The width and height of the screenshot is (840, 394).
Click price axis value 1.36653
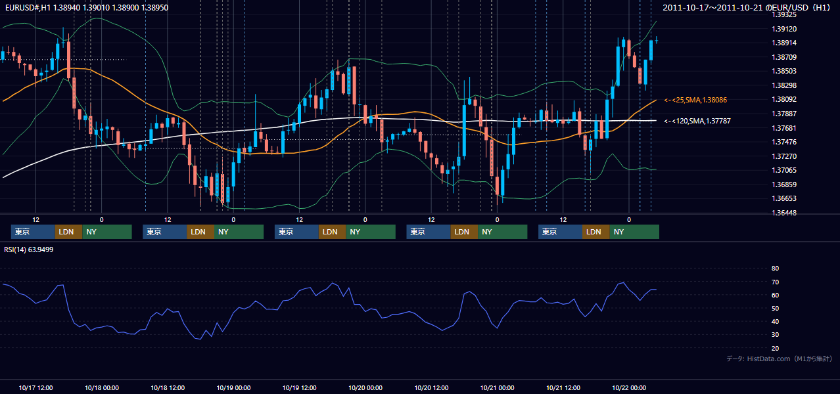[784, 198]
